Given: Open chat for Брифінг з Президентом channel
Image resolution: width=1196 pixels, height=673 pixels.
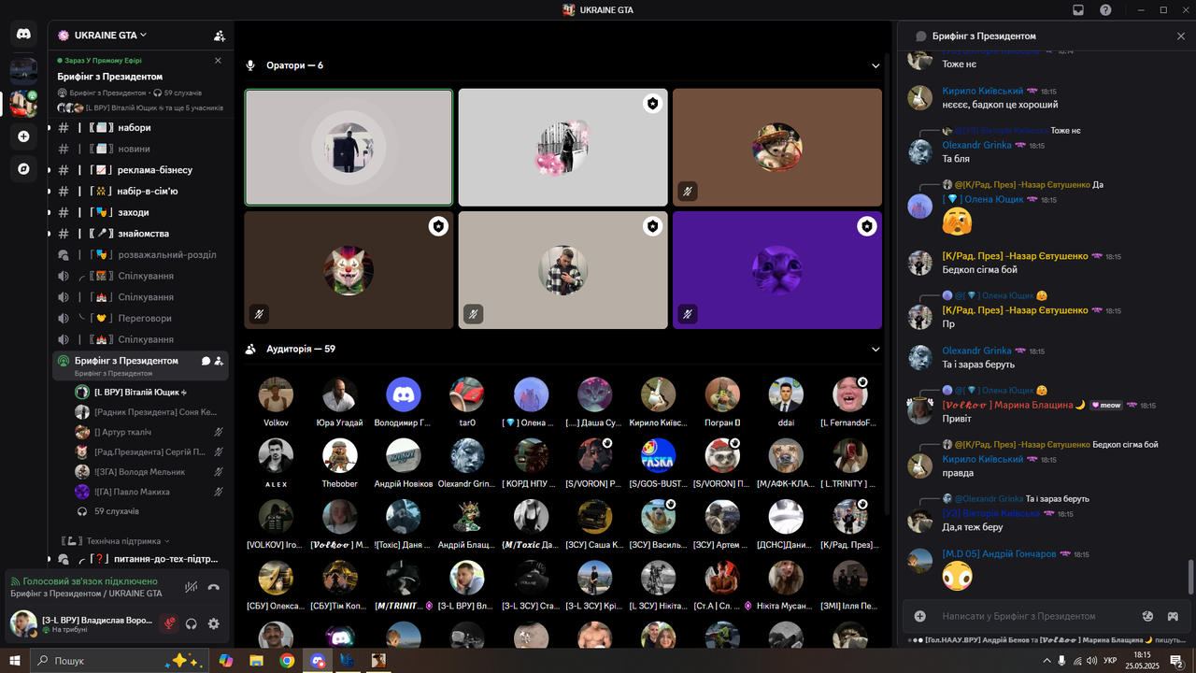Looking at the screenshot, I should coord(206,361).
